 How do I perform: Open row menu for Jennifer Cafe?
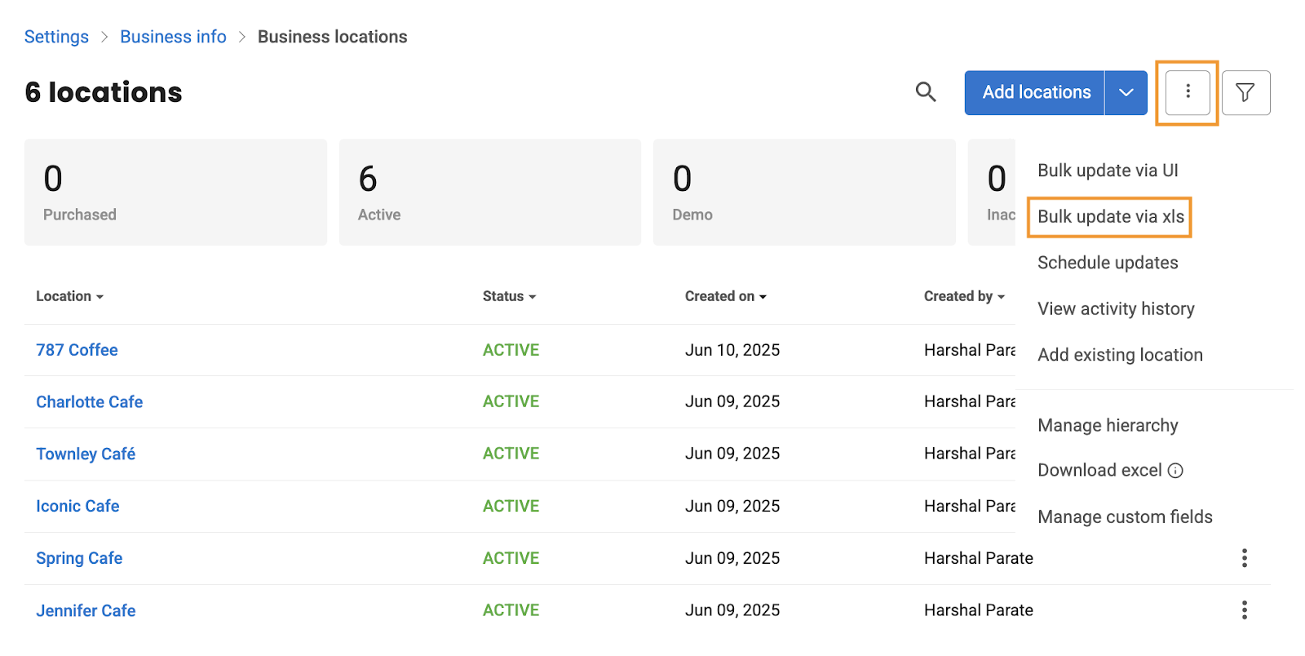point(1244,610)
